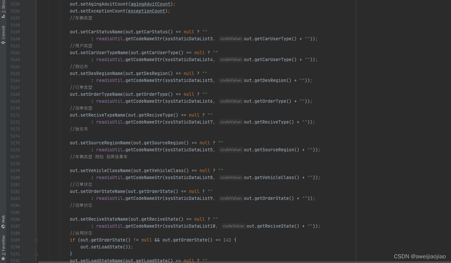Image resolution: width=451 pixels, height=263 pixels.
Task: Collapse the if block at line 5189
Action: (x=36, y=240)
